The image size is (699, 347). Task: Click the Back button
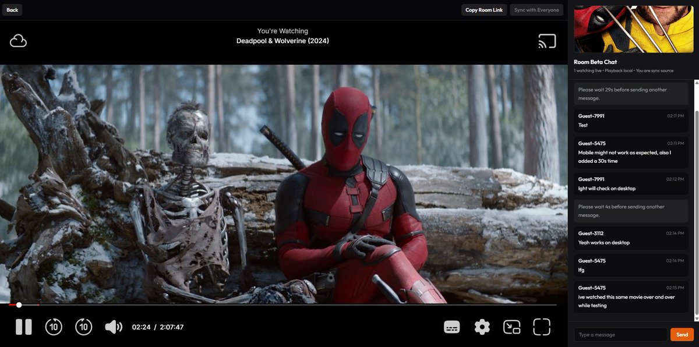pos(12,9)
